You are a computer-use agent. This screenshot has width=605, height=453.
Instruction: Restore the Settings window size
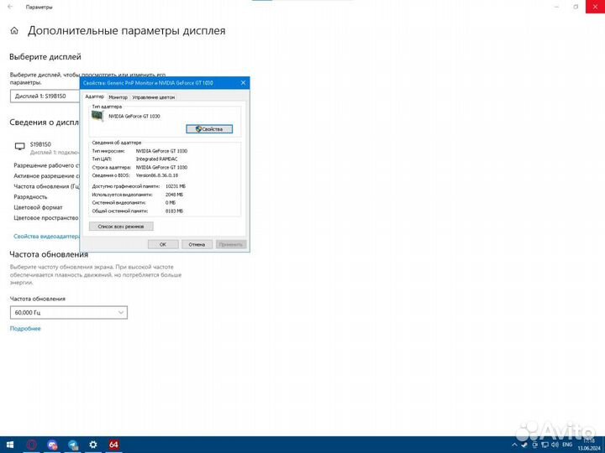pyautogui.click(x=576, y=7)
